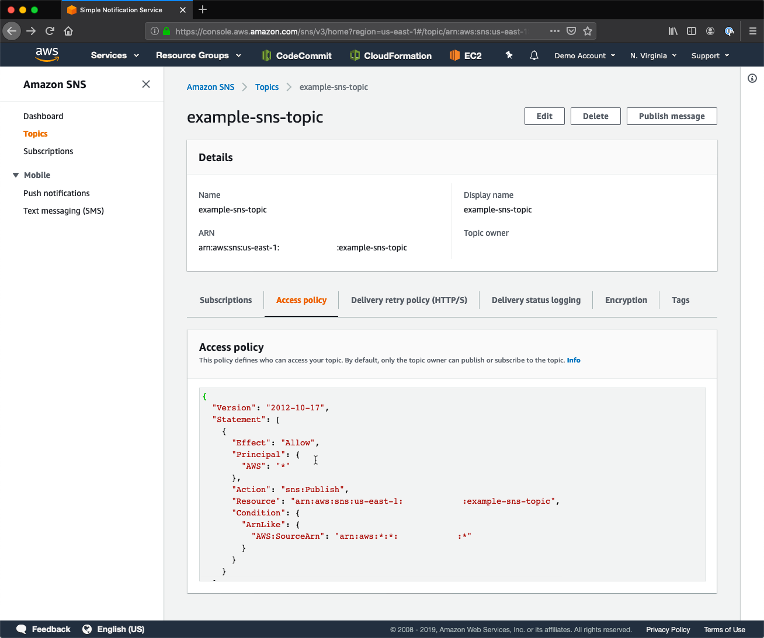This screenshot has width=764, height=638.
Task: Click the AWS logo home icon
Action: coord(47,55)
